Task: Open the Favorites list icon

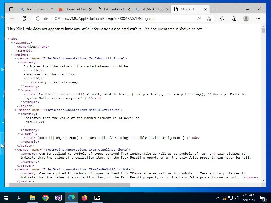Action: pos(222,19)
